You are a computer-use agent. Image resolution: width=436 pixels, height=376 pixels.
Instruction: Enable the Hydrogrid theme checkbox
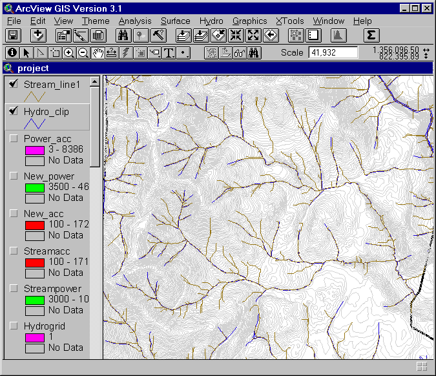[x=14, y=326]
